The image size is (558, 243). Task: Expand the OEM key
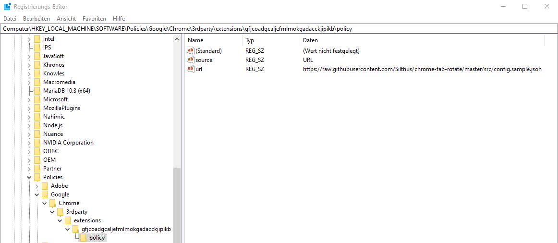(29, 160)
